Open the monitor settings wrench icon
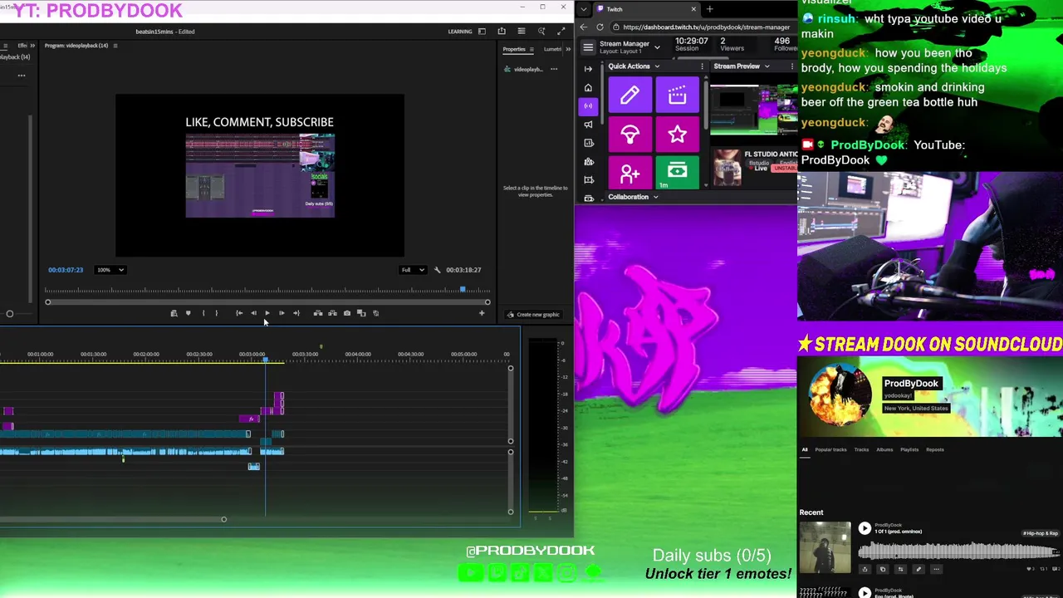The height and width of the screenshot is (598, 1063). [438, 270]
